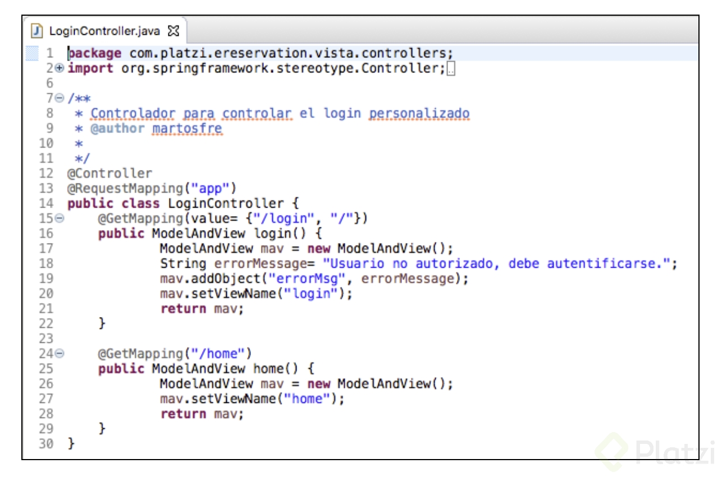Click the package name "com.platzi.ereservation.vista.controllers"
Viewport: 722px width, 477px height.
point(286,53)
